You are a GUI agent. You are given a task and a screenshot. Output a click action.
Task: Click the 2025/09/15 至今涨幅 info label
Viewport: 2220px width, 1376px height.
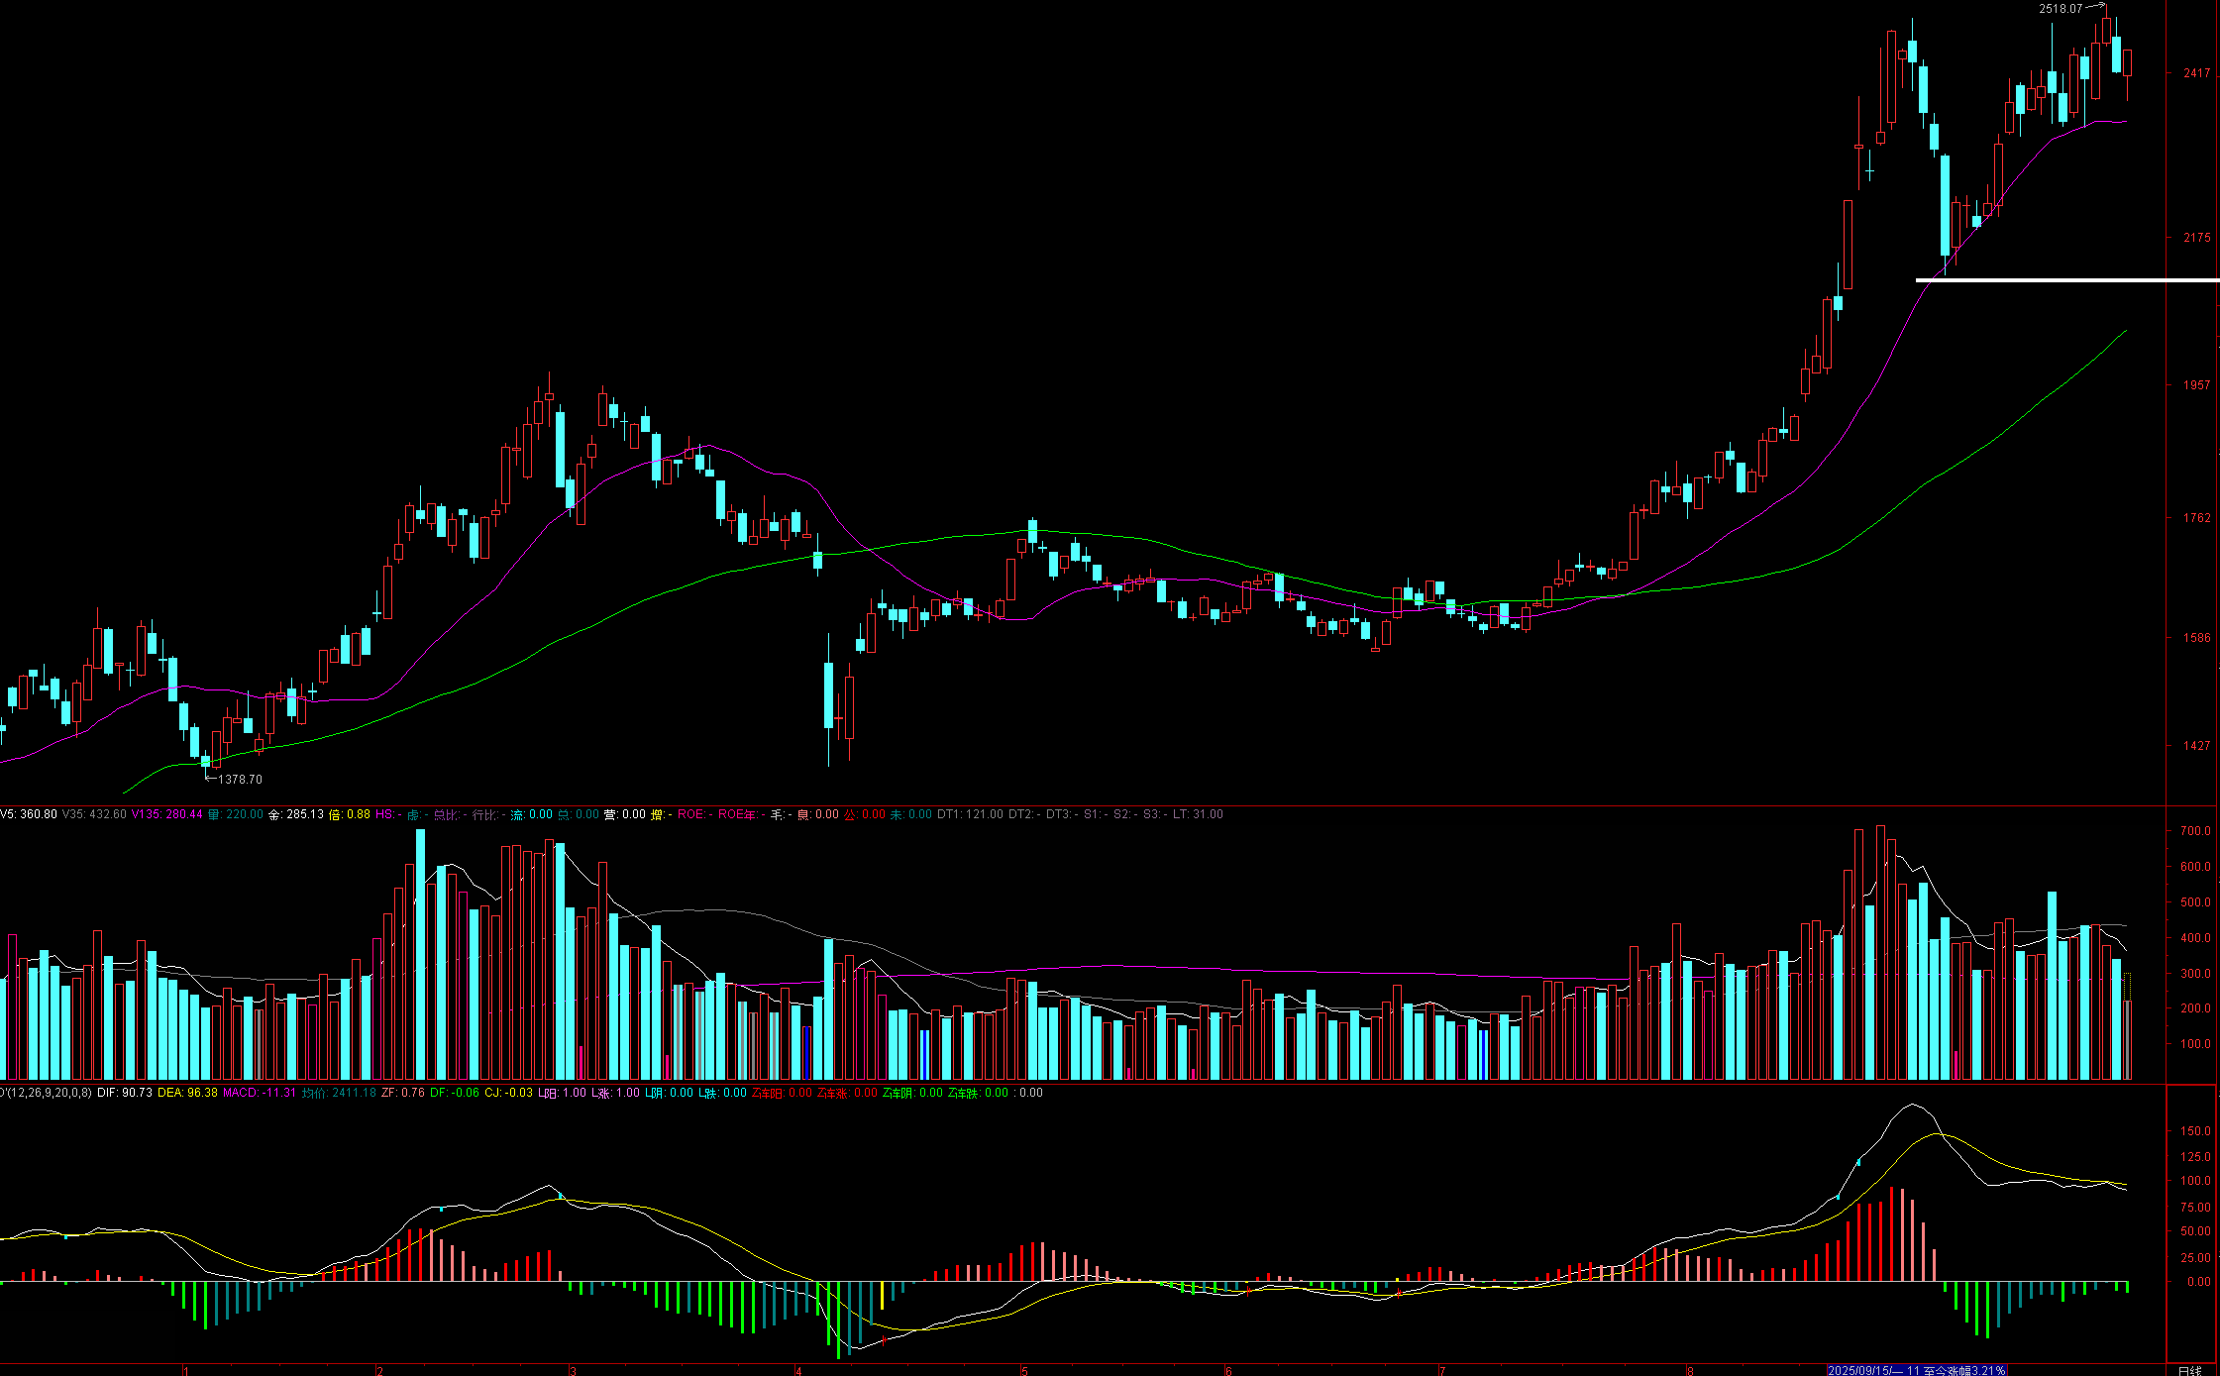tap(1916, 1371)
